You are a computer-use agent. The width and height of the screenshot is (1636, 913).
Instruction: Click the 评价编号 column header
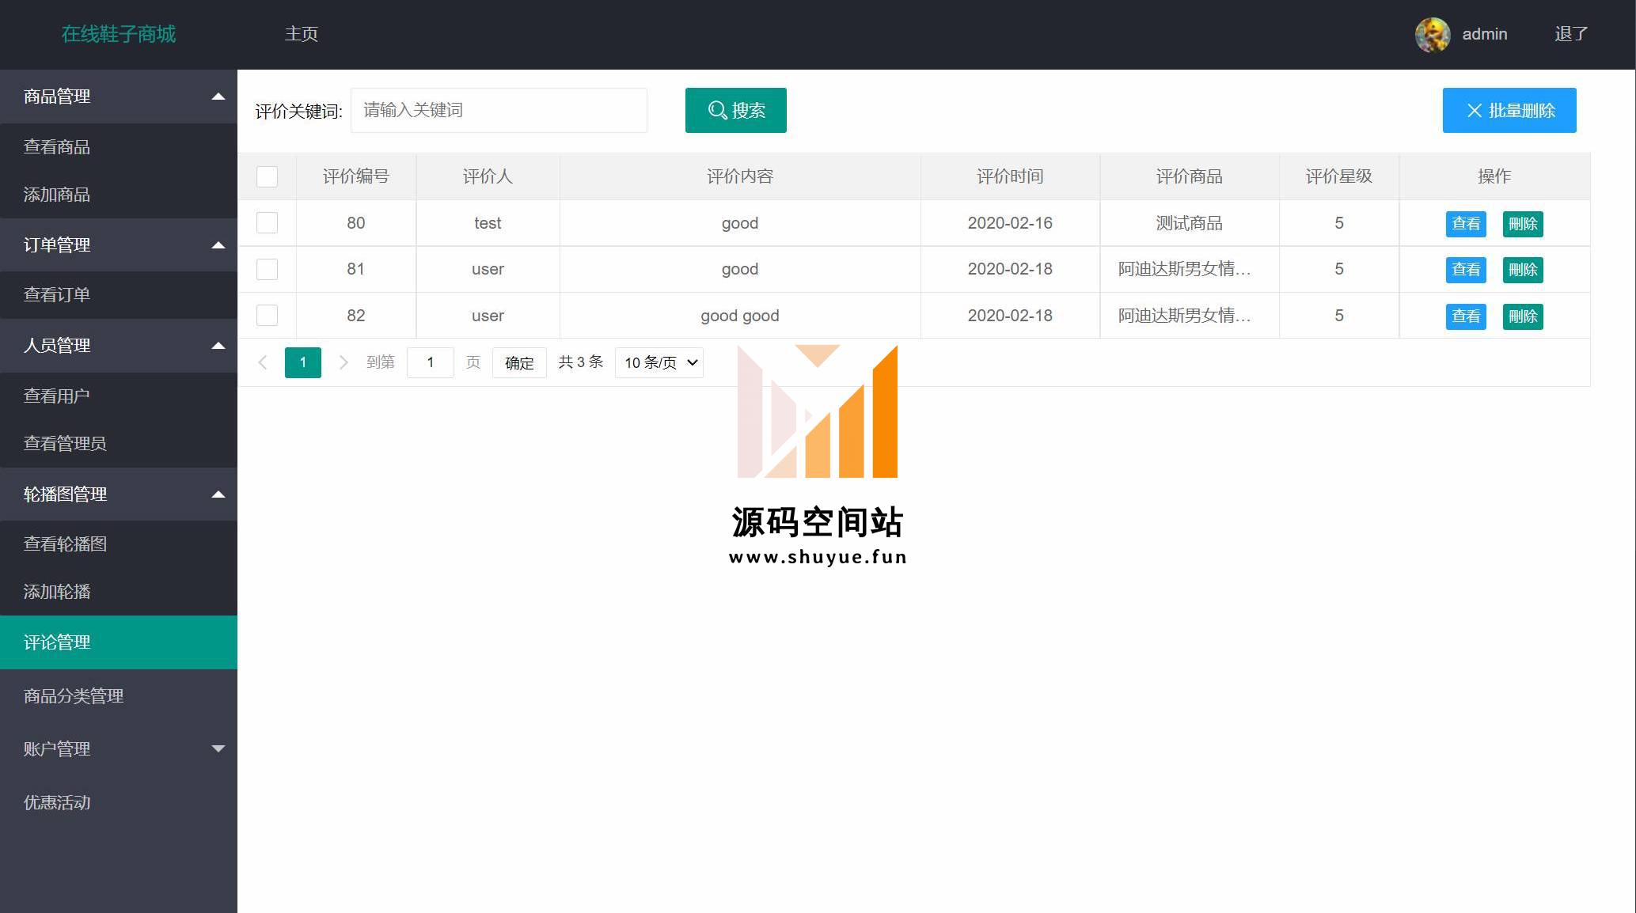(356, 176)
